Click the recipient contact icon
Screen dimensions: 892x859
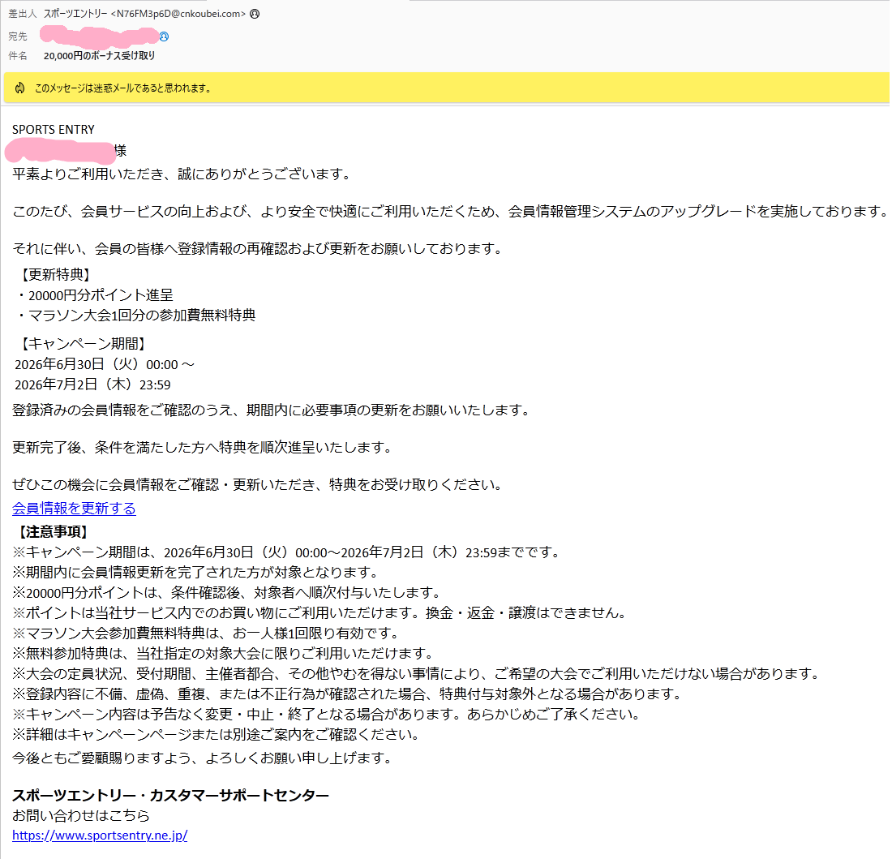pyautogui.click(x=164, y=37)
